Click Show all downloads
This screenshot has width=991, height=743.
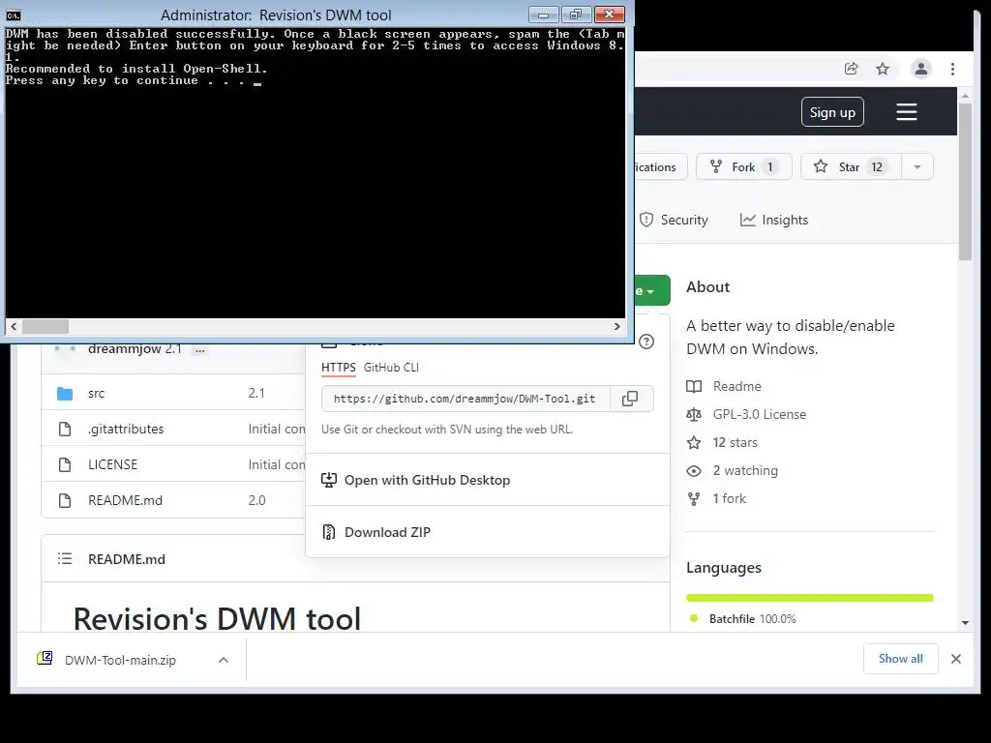901,658
